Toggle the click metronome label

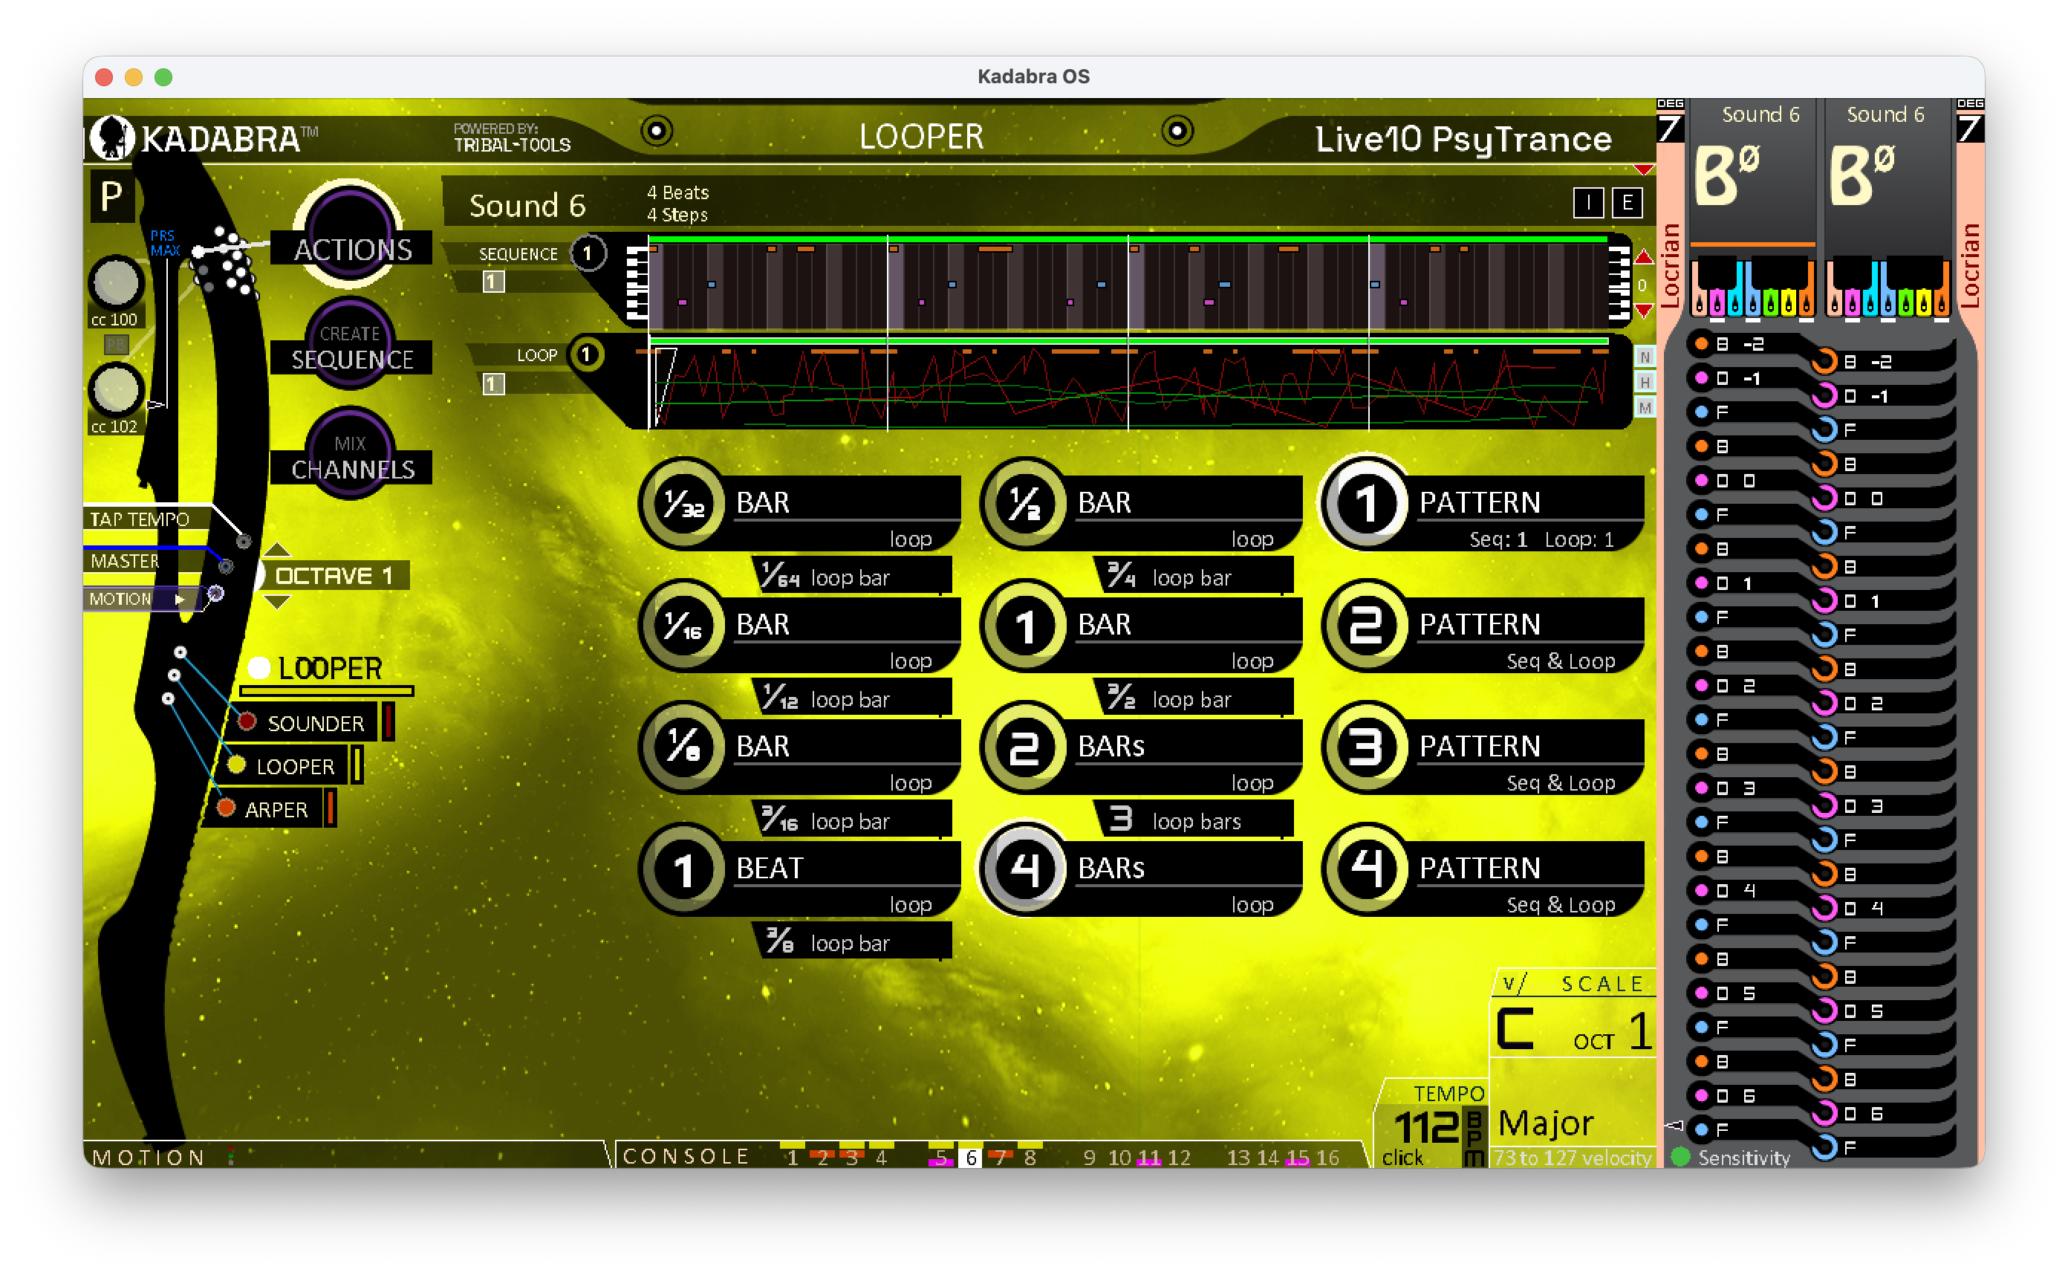[1402, 1157]
